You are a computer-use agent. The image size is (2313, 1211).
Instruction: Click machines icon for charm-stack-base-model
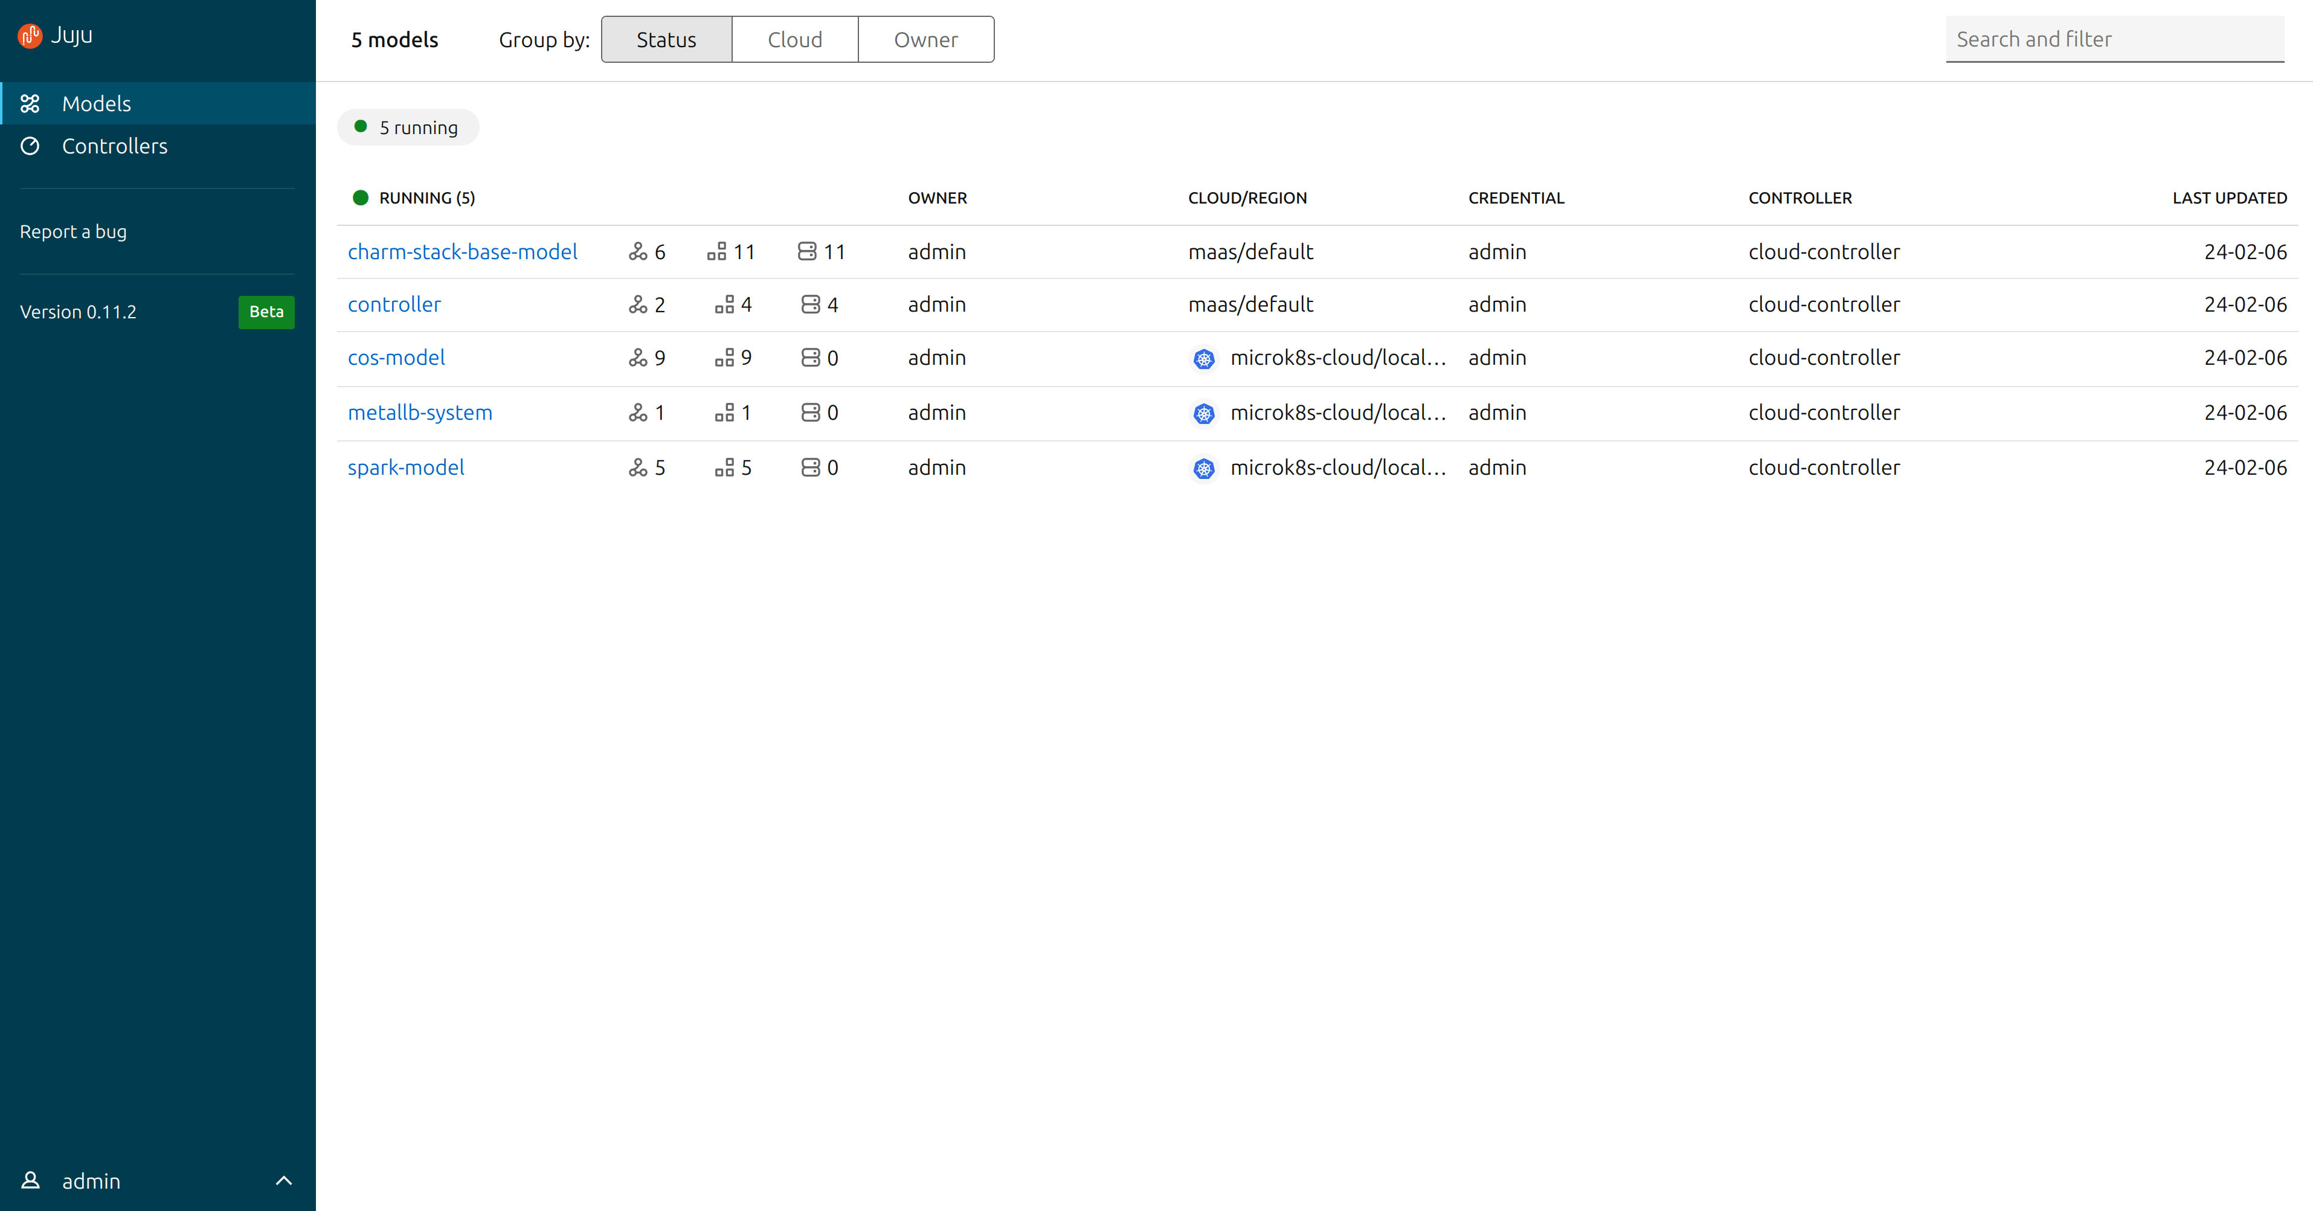coord(807,251)
